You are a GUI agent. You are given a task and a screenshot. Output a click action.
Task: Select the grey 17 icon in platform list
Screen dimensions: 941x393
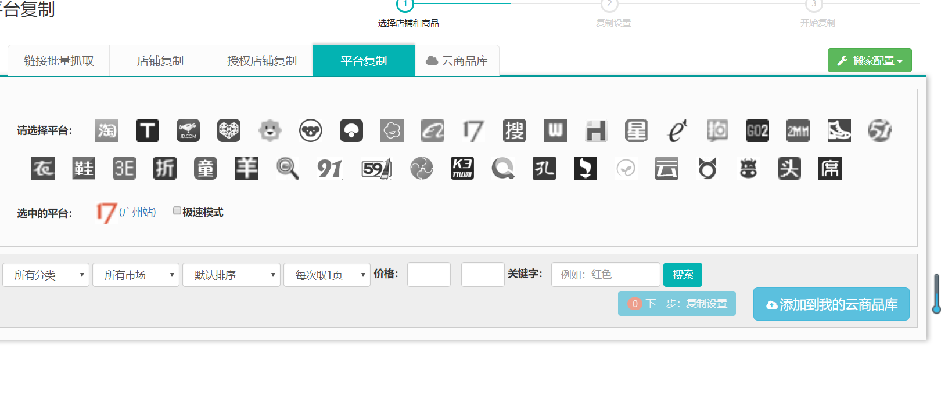(x=473, y=130)
